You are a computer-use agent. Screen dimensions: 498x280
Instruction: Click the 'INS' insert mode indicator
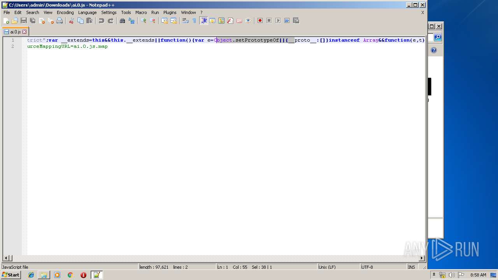[x=412, y=267]
